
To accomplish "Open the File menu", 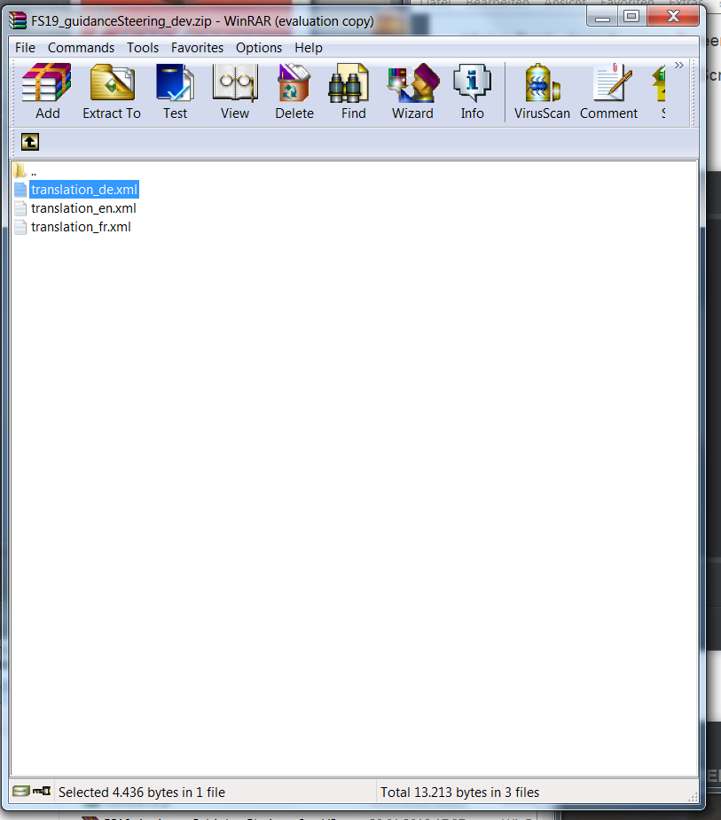I will click(x=25, y=48).
